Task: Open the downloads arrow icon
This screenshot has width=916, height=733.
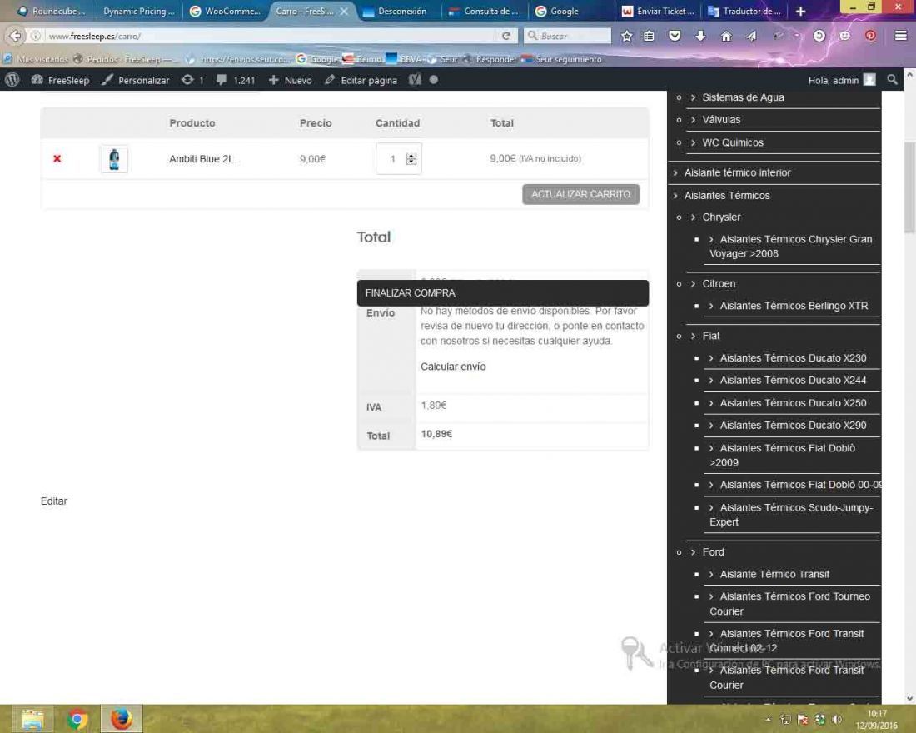Action: tap(700, 37)
